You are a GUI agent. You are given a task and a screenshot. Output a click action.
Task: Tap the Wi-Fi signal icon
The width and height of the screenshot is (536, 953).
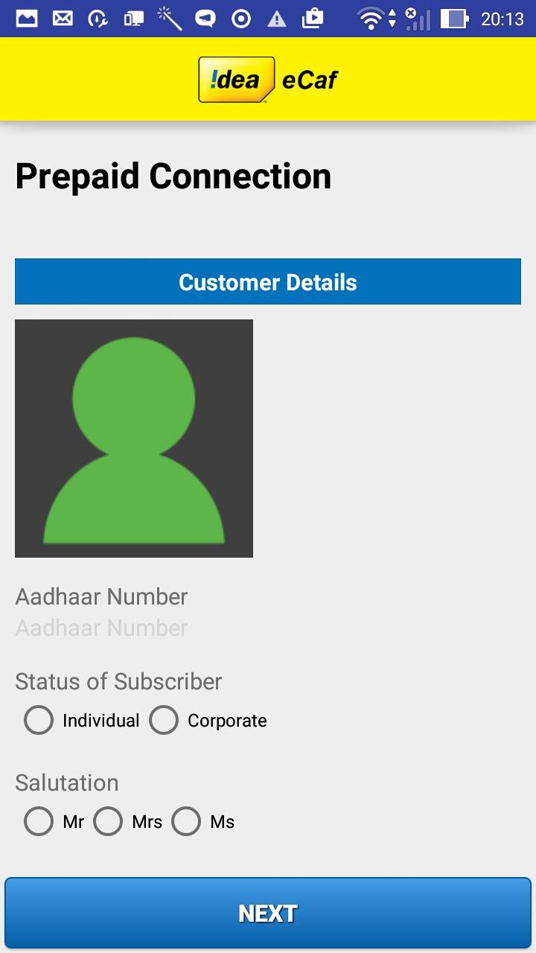click(370, 19)
